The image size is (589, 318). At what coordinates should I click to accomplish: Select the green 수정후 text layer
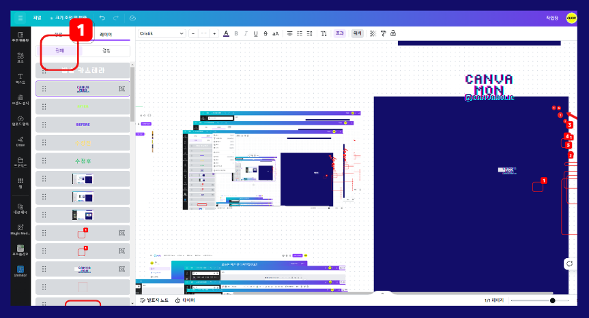(x=83, y=161)
